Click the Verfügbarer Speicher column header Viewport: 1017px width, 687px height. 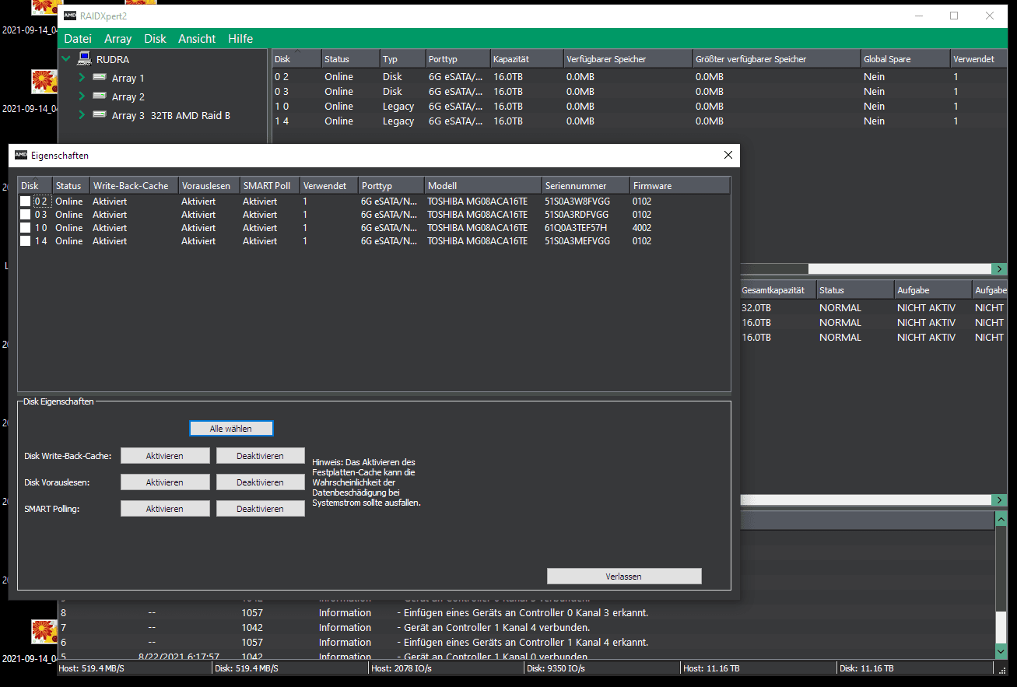(x=627, y=59)
